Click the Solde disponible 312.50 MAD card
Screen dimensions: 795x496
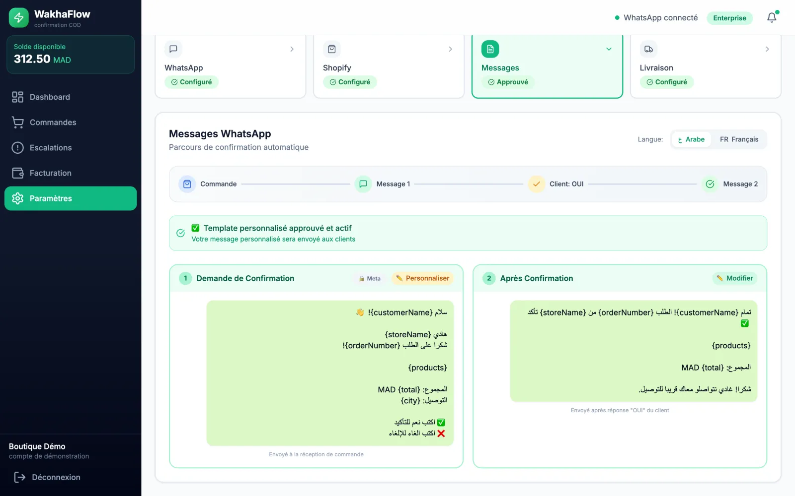coord(71,55)
